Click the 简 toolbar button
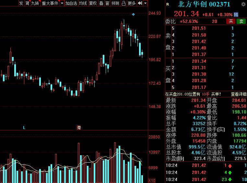 pos(28,3)
